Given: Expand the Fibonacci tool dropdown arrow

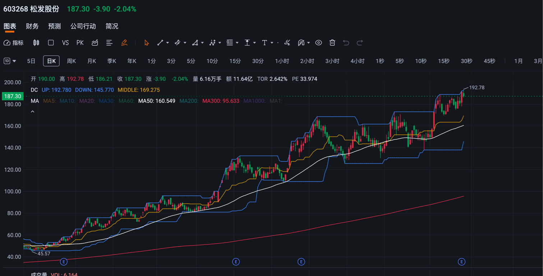Looking at the screenshot, I should pos(237,43).
